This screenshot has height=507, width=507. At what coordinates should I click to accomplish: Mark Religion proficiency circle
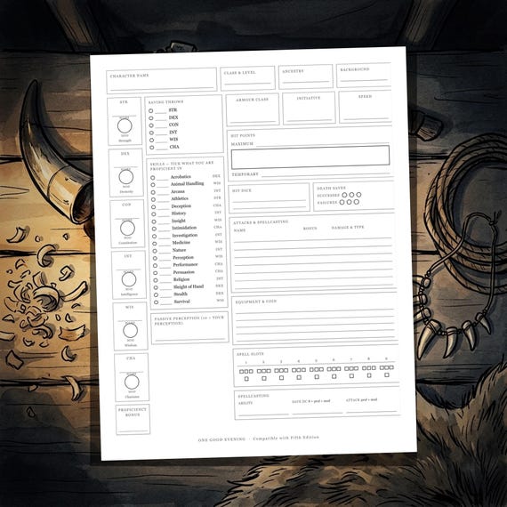coord(156,280)
